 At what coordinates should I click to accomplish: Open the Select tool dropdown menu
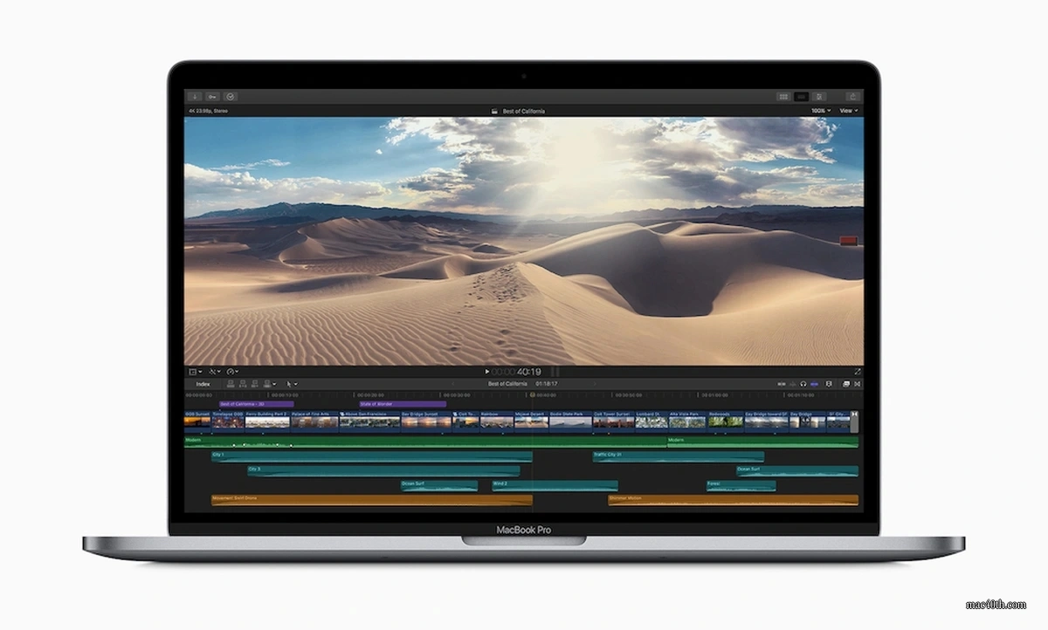pos(292,383)
